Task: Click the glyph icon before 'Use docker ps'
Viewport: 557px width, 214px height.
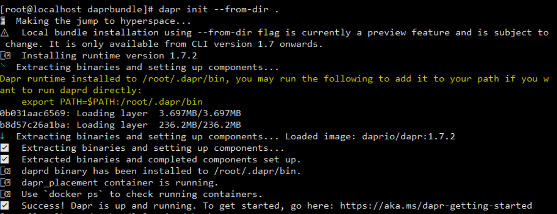Action: pos(5,195)
